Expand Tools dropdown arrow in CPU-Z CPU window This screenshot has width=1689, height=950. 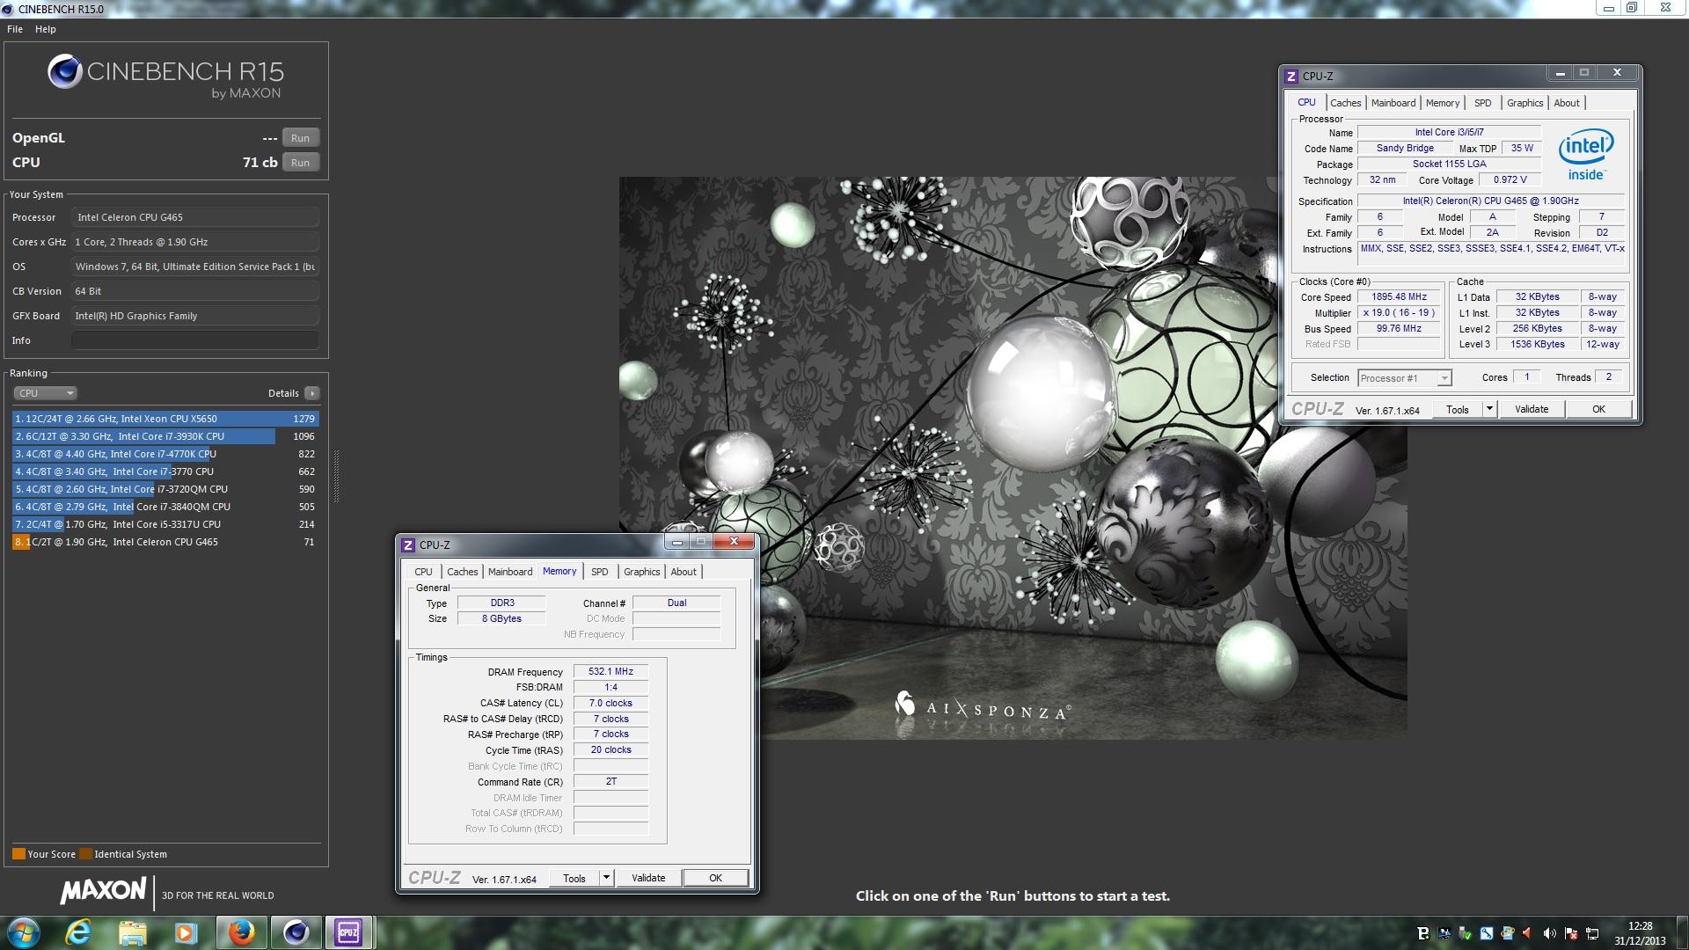pos(1489,409)
